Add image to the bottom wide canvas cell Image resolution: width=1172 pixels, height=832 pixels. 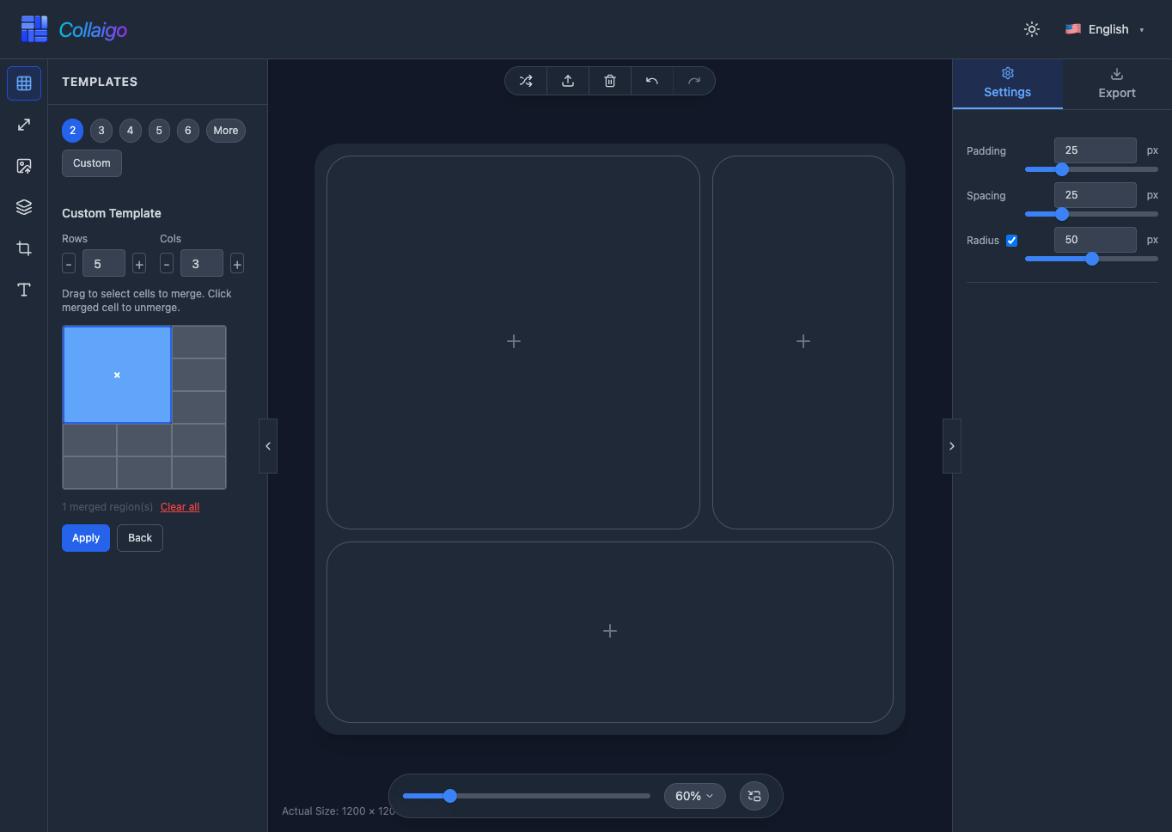[610, 632]
